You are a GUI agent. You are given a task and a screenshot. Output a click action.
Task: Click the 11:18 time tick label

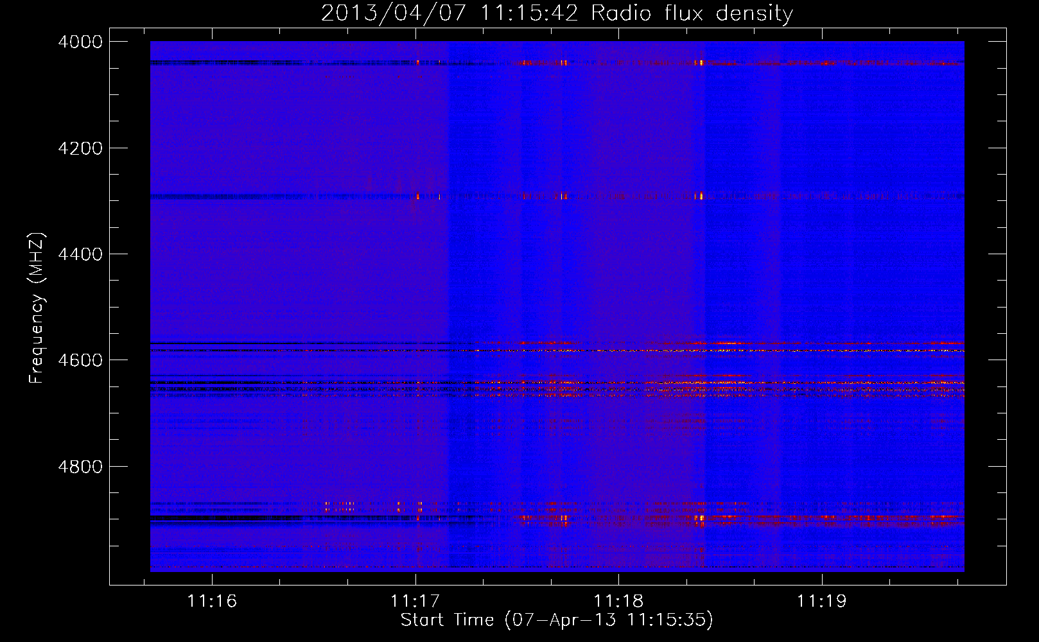point(618,602)
